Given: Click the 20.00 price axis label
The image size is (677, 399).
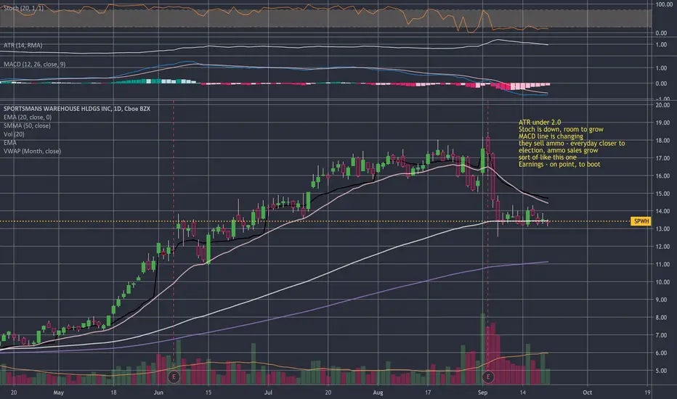Looking at the screenshot, I should [x=662, y=104].
